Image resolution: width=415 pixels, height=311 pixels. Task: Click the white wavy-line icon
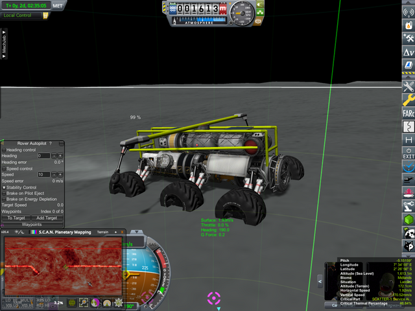click(409, 126)
